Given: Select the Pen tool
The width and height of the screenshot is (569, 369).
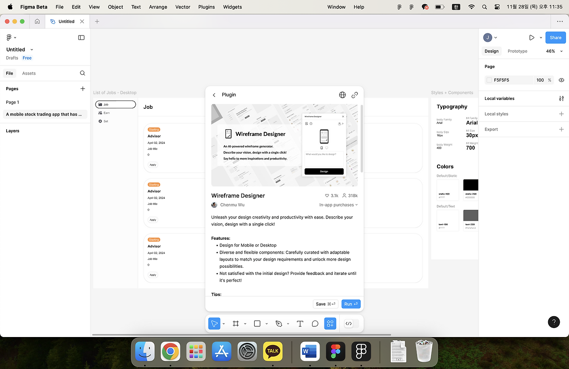Looking at the screenshot, I should click(x=279, y=324).
